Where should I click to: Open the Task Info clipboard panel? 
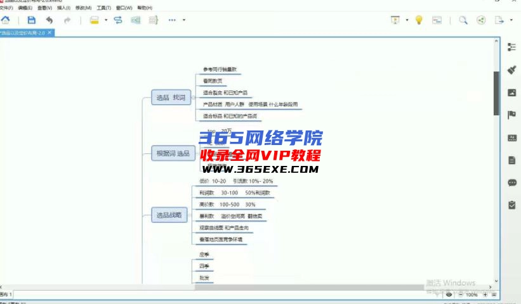512,205
